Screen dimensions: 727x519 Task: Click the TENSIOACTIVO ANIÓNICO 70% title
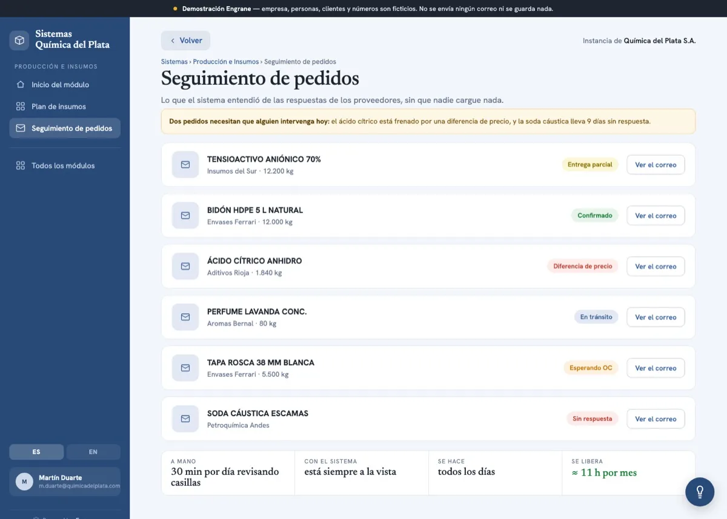coord(264,159)
